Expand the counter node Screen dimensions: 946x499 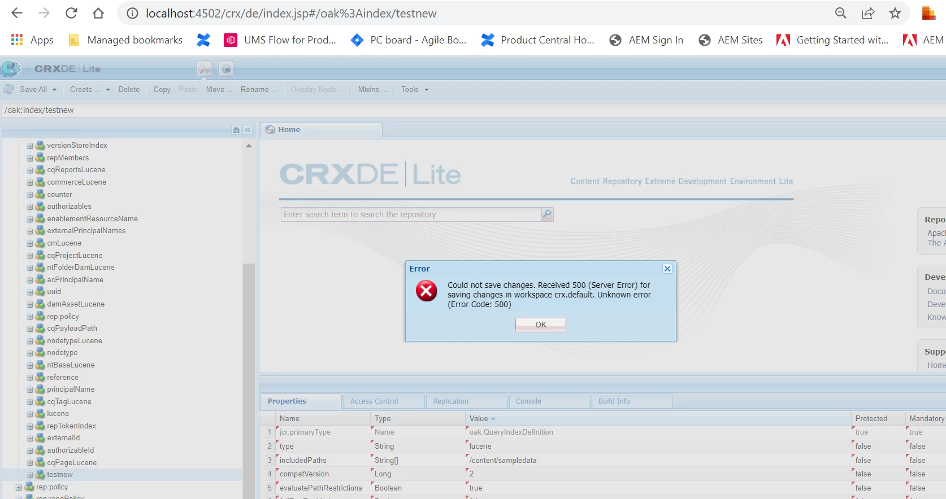[x=30, y=195]
